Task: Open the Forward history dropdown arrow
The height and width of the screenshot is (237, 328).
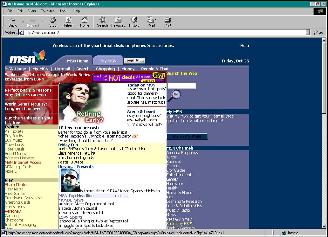Action: (x=43, y=22)
